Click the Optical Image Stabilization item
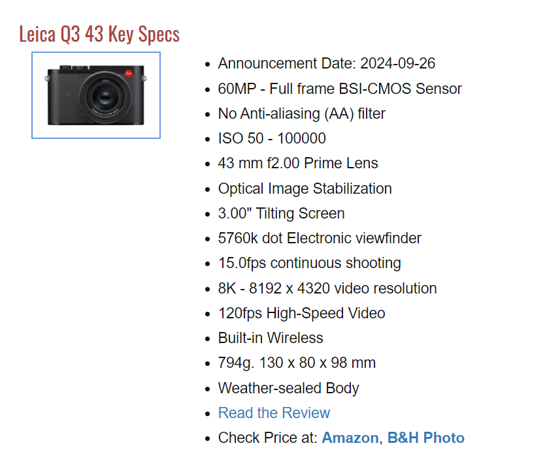 (x=305, y=188)
